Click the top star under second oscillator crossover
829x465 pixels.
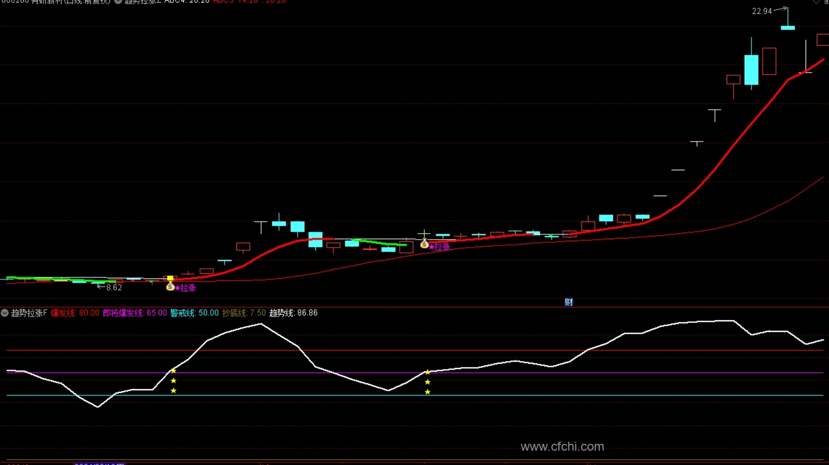[428, 372]
